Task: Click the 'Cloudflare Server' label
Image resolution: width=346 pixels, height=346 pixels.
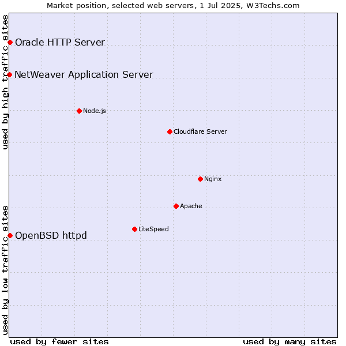Action: click(200, 131)
